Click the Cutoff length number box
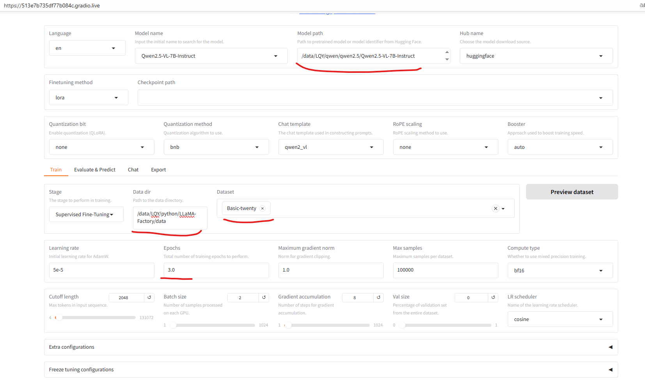Viewport: 645px width, 383px height. click(127, 298)
